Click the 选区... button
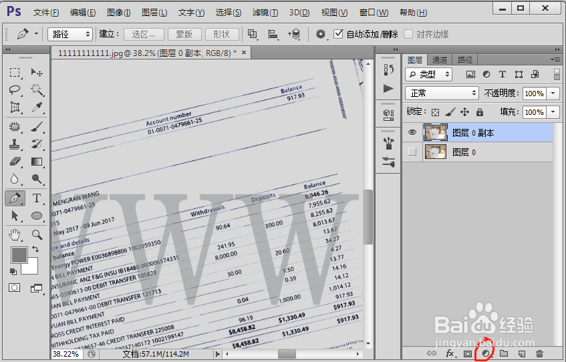 [144, 34]
